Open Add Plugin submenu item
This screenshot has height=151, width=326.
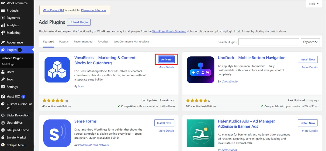point(8,64)
